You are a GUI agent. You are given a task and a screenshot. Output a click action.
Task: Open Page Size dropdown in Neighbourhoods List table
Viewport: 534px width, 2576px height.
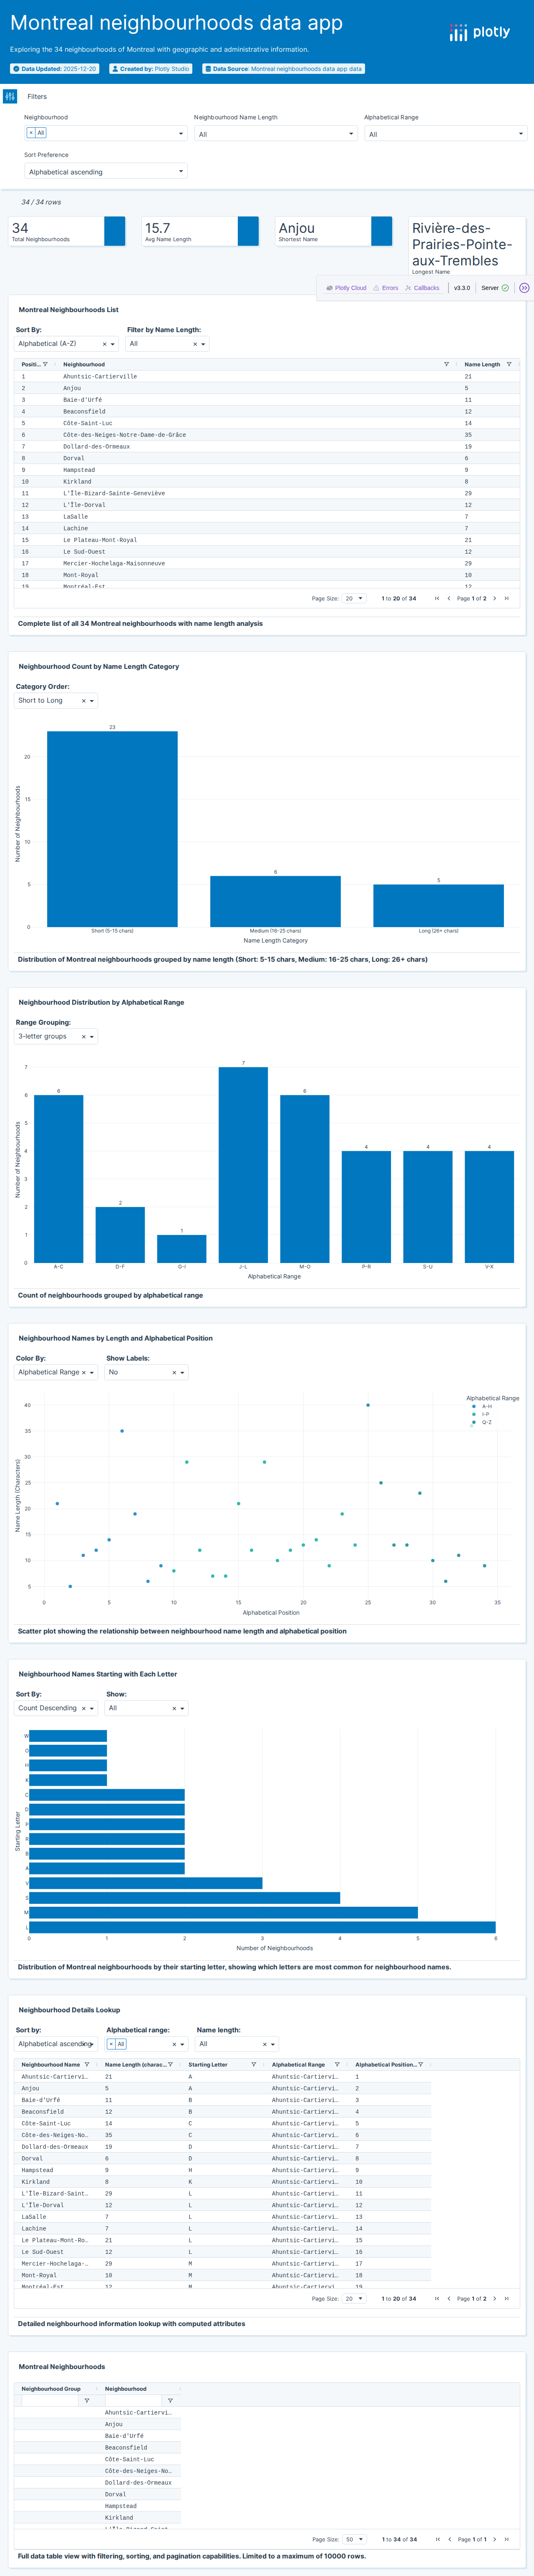[354, 598]
